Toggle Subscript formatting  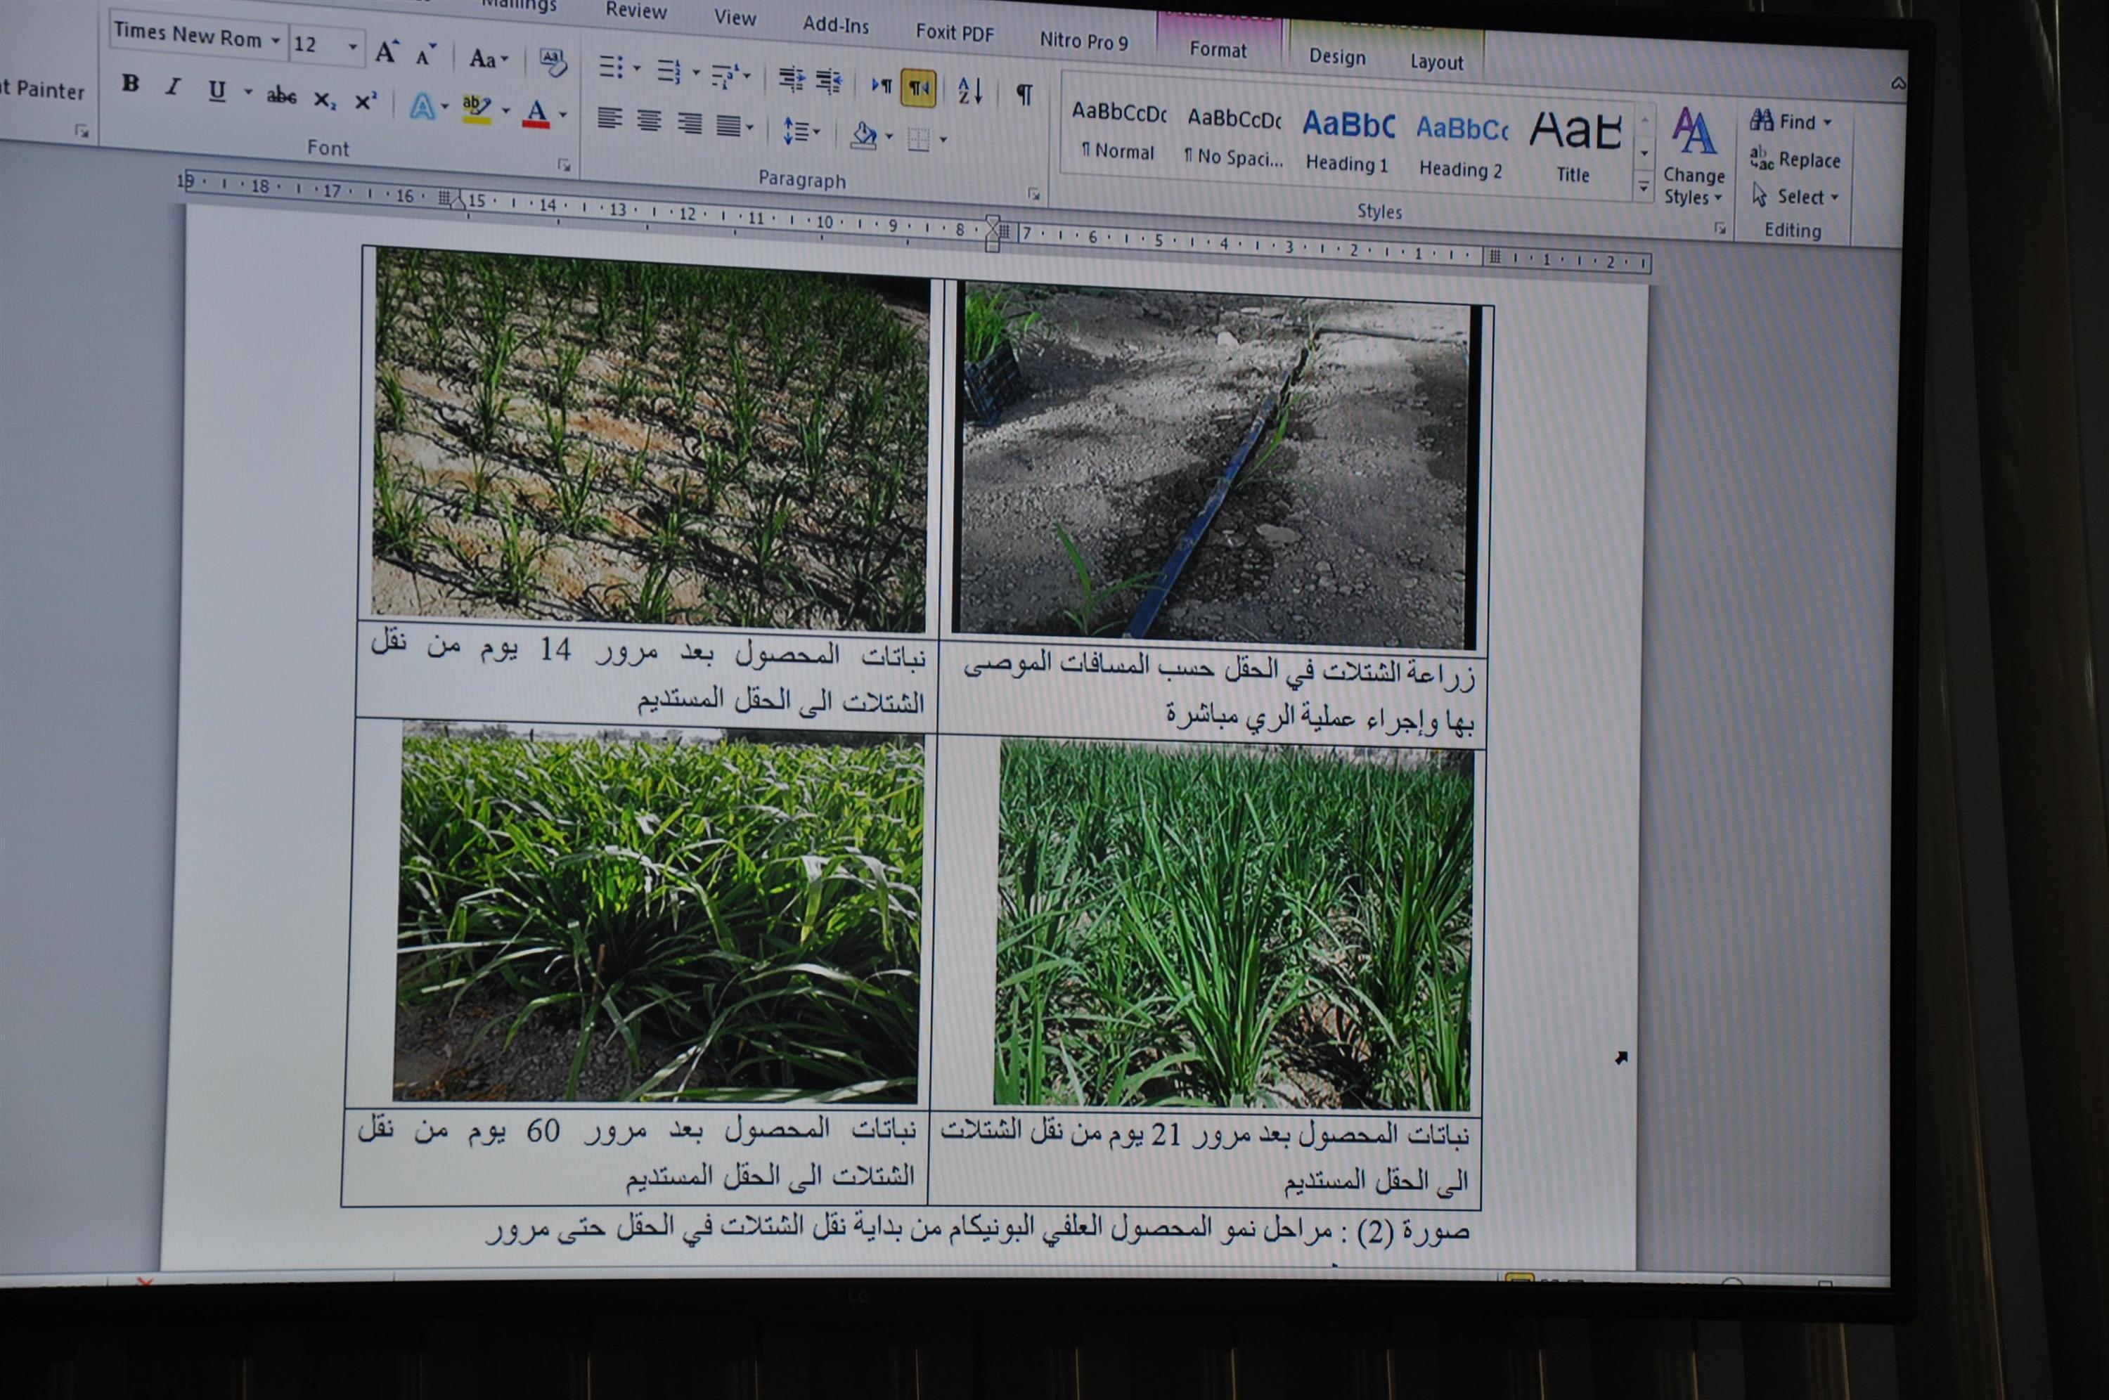pyautogui.click(x=324, y=99)
